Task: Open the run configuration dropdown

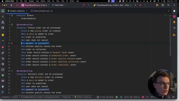Action: click(x=112, y=5)
